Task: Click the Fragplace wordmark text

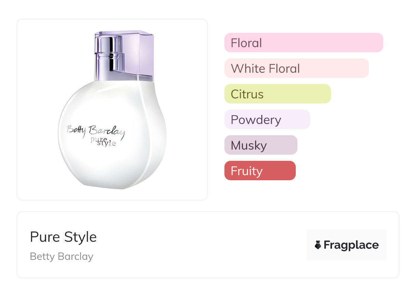Action: click(x=351, y=245)
